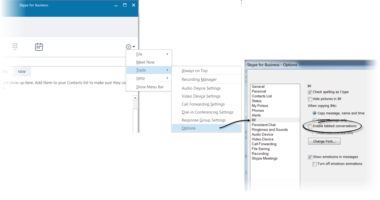This screenshot has width=380, height=200.
Task: Uncheck Show emoticons in messages
Action: pyautogui.click(x=310, y=157)
